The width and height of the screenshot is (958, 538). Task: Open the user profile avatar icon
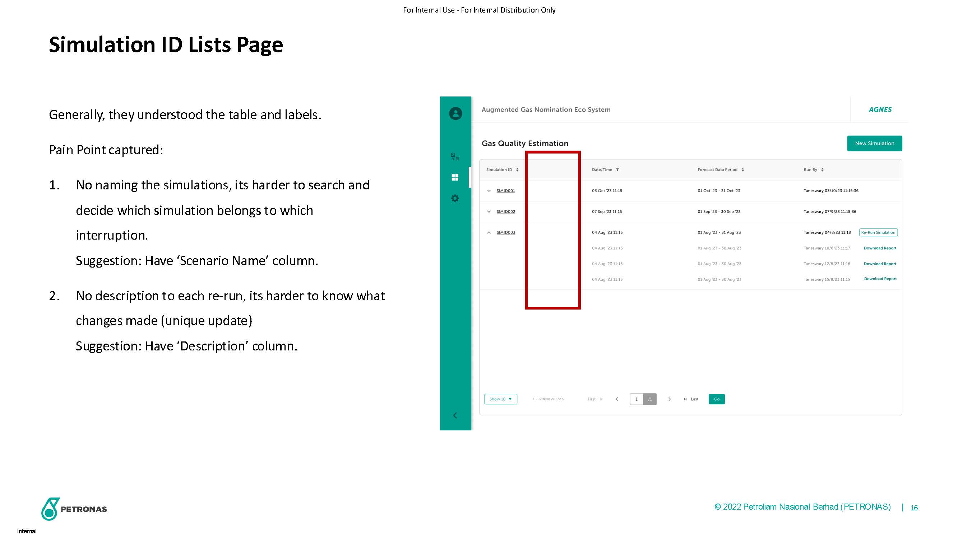(455, 113)
